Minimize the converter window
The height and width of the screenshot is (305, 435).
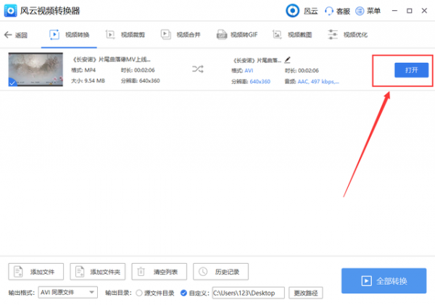pyautogui.click(x=394, y=11)
